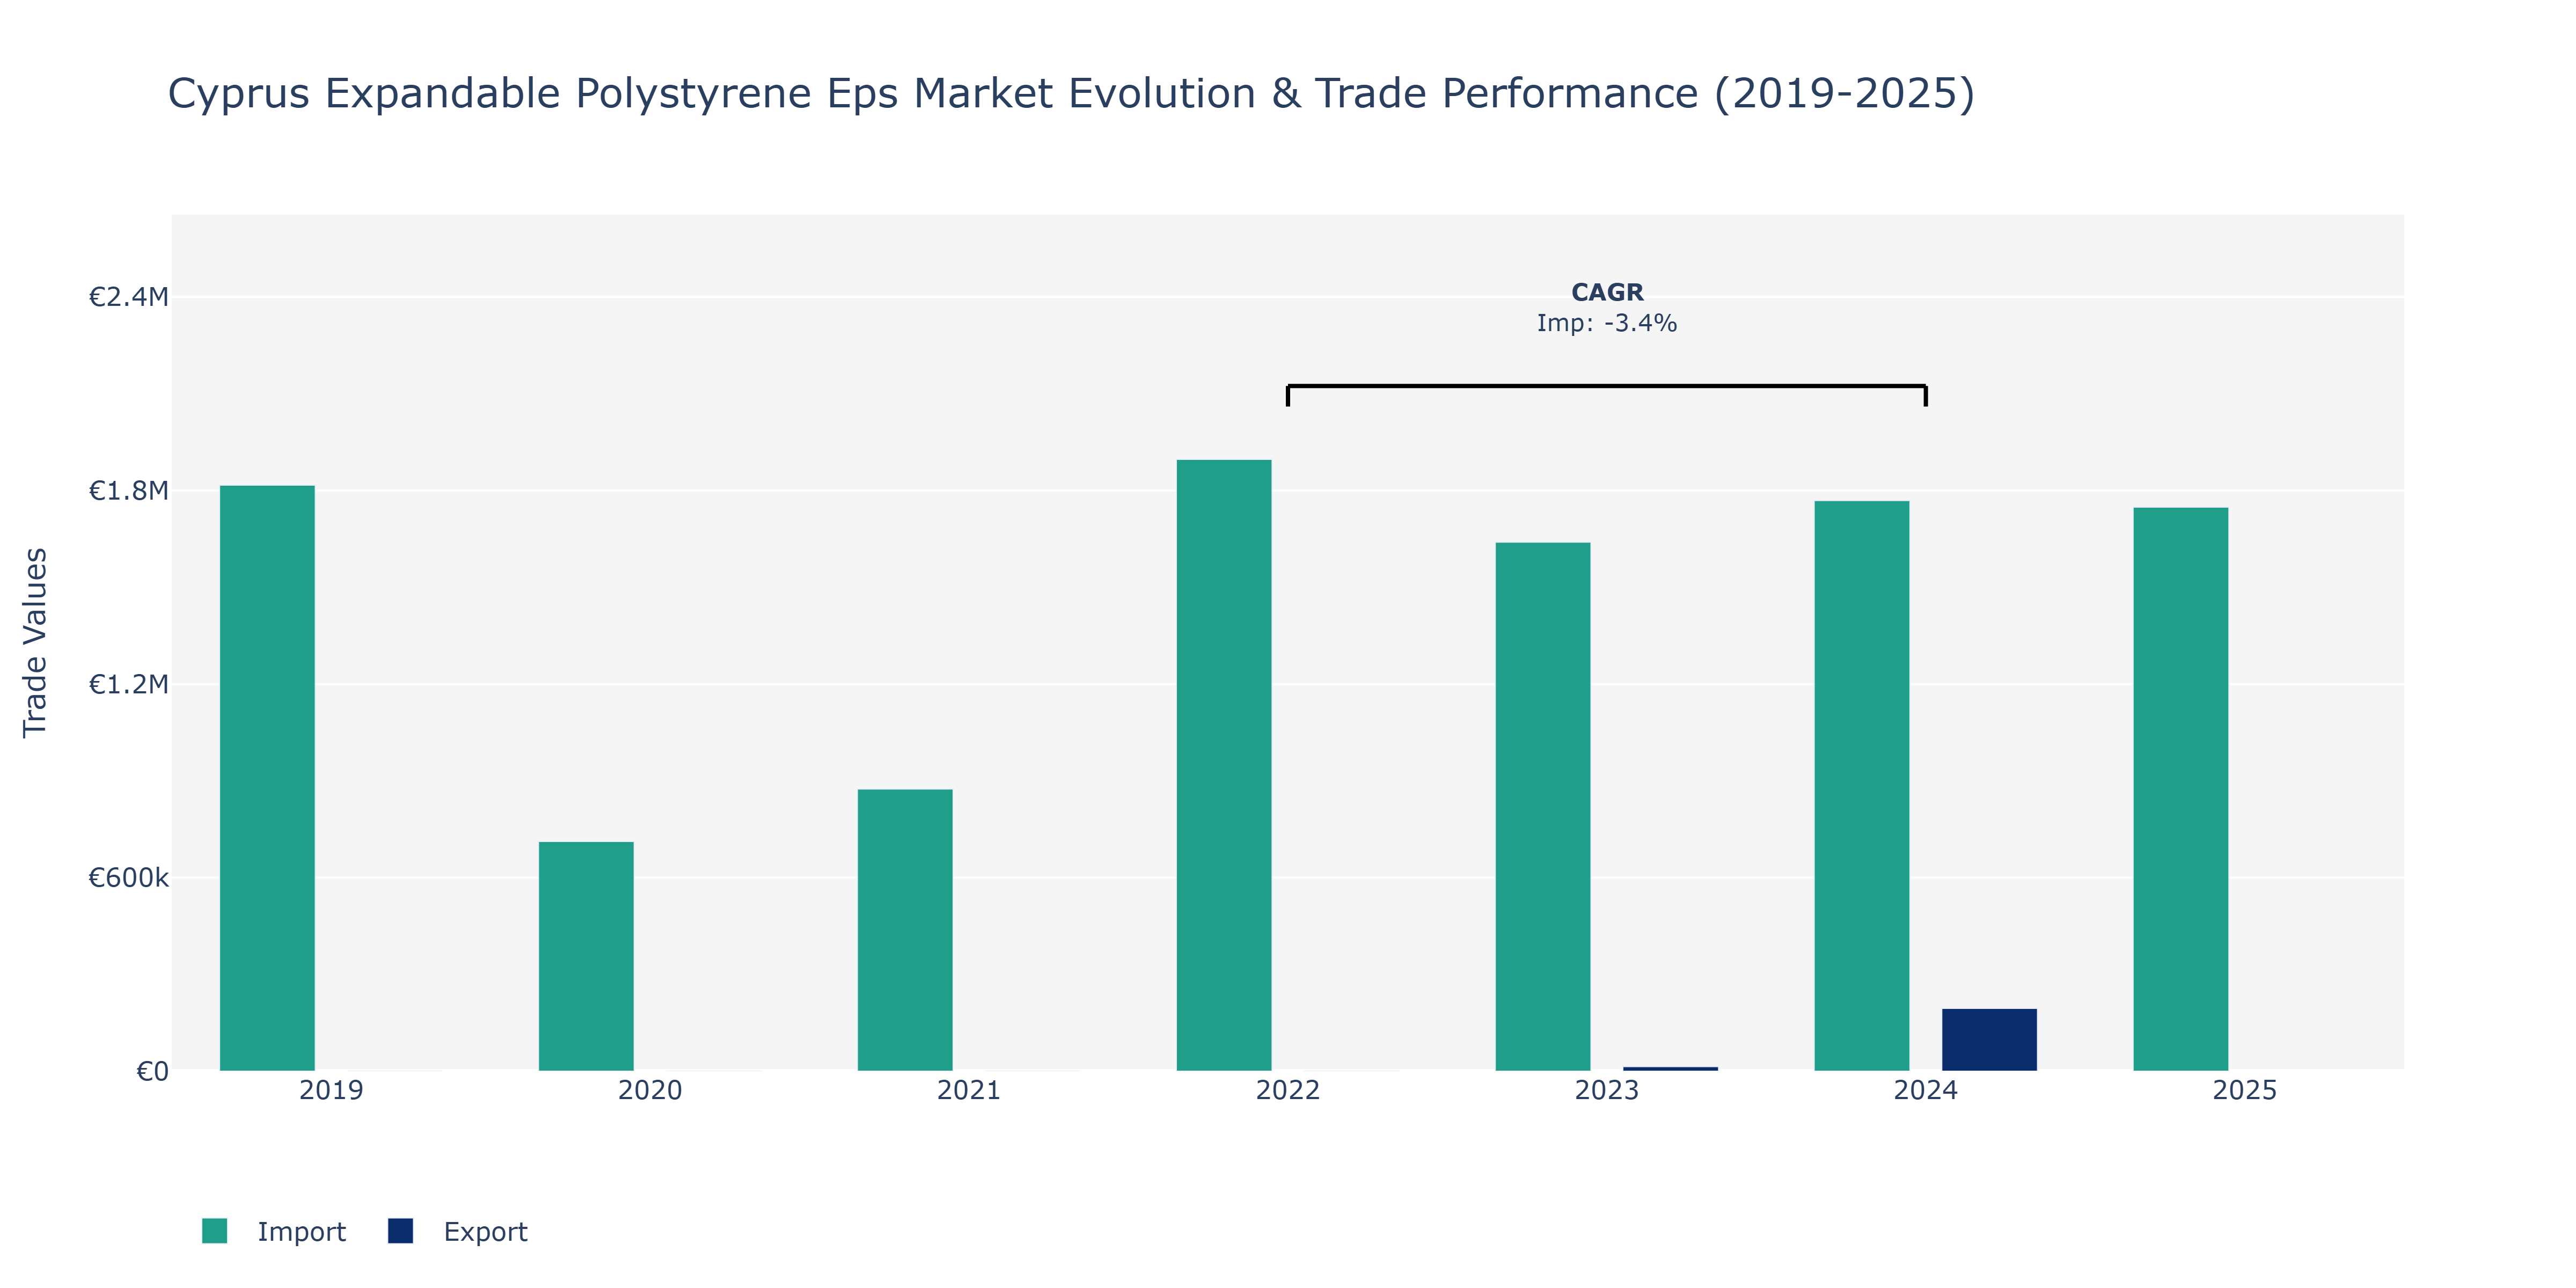The height and width of the screenshot is (1288, 2576).
Task: Click the 2021 x-axis label
Action: click(x=969, y=1090)
